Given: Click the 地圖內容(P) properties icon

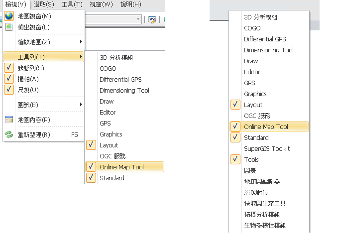Looking at the screenshot, I should pyautogui.click(x=9, y=120).
